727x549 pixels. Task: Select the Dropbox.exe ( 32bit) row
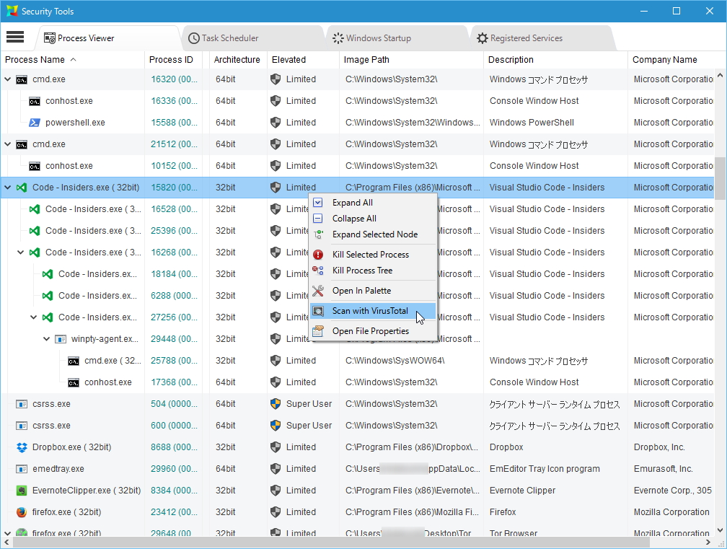click(x=357, y=447)
